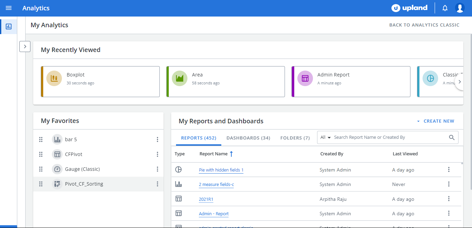472x228 pixels.
Task: Open the Pie with hidden fields 1 report
Action: 221,170
